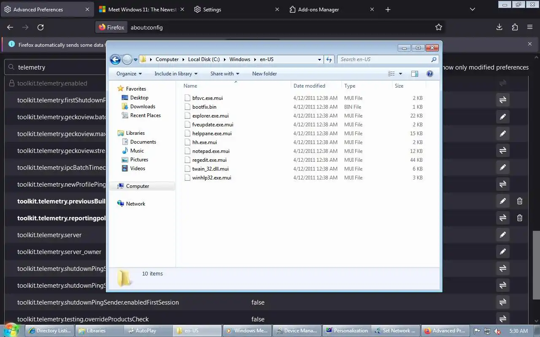540x337 pixels.
Task: Click New folder in Explorer toolbar
Action: click(x=265, y=74)
